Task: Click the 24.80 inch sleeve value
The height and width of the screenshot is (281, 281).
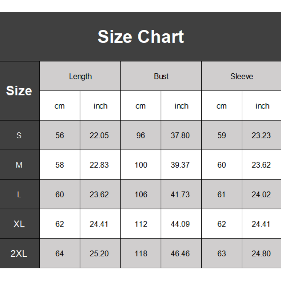Action: point(261,254)
